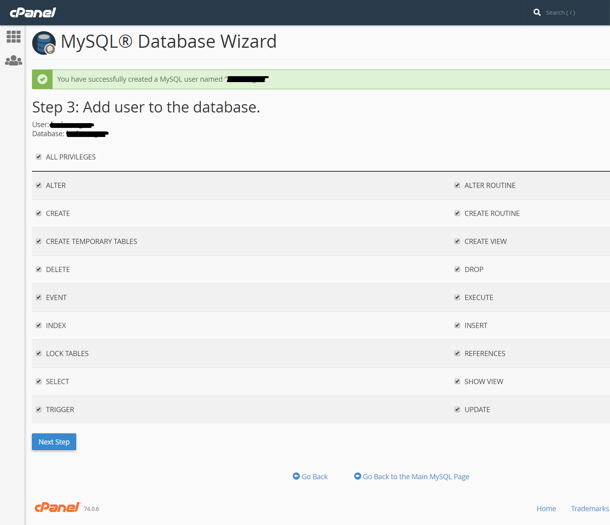The height and width of the screenshot is (525, 610).
Task: Go Back to the Main MySQL Page
Action: click(x=416, y=476)
